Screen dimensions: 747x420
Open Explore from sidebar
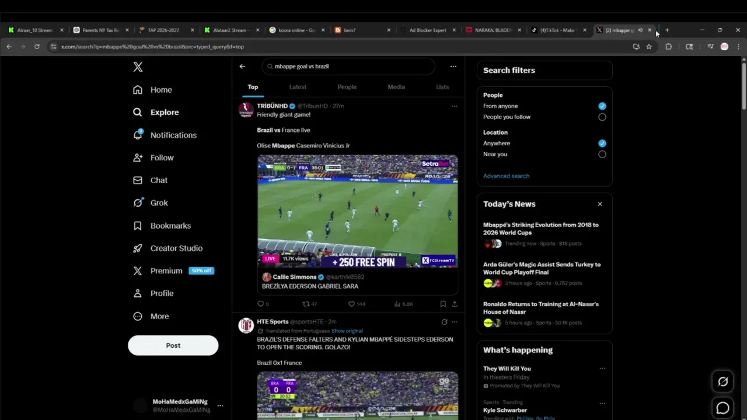(156, 112)
